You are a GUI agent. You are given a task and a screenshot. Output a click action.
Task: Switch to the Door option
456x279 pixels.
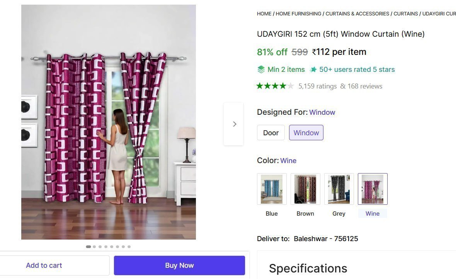tap(271, 133)
